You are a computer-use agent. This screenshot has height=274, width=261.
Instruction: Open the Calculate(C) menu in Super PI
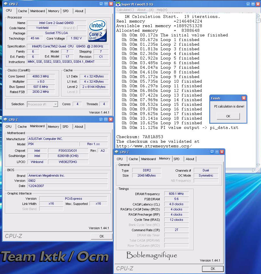pos(125,10)
